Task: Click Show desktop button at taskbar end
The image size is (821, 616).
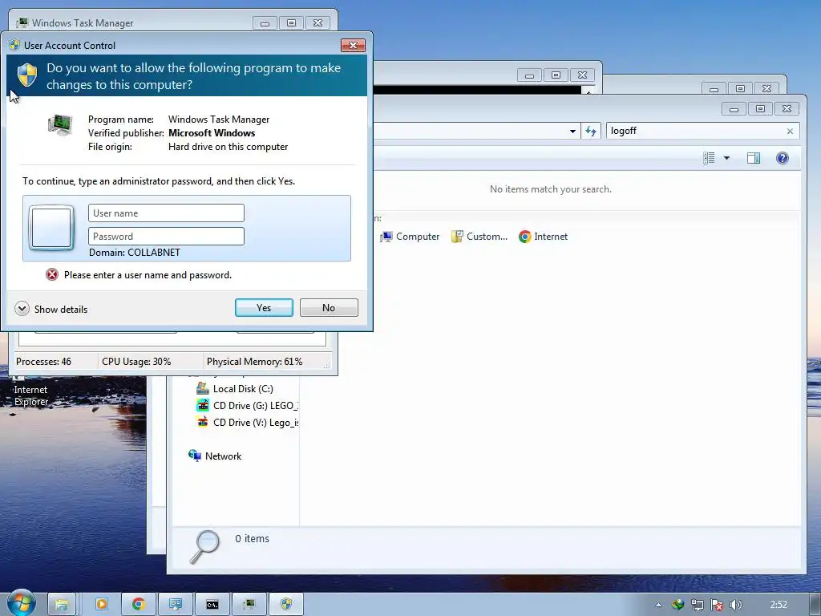Action: (x=816, y=605)
